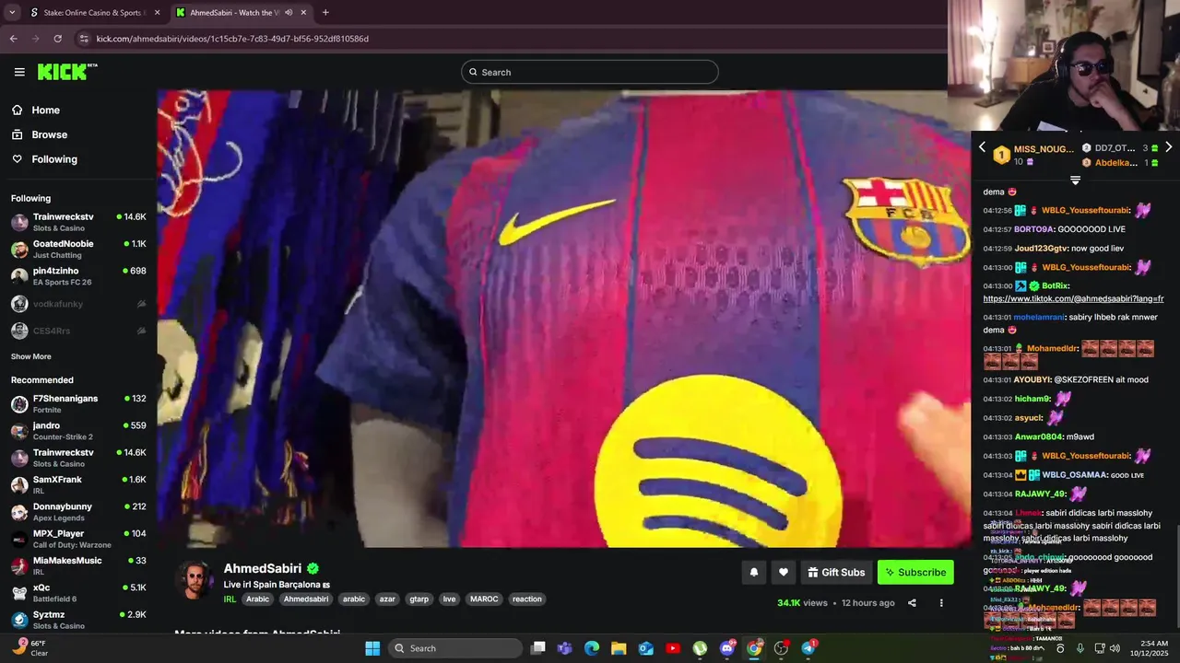Viewport: 1180px width, 663px height.
Task: Open the taskbar volume control
Action: click(1115, 648)
